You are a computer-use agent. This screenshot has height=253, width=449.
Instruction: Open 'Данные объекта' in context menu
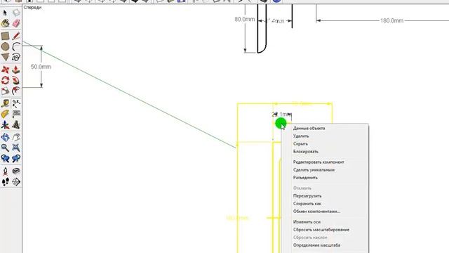[309, 128]
